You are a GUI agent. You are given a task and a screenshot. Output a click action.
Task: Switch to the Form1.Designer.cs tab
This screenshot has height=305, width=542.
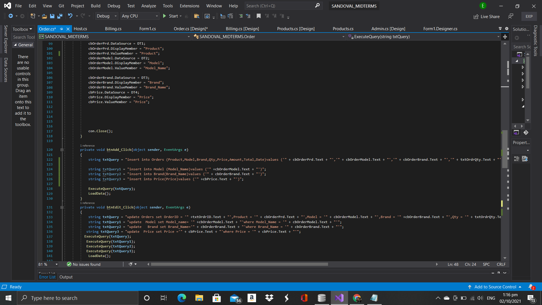coord(440,29)
